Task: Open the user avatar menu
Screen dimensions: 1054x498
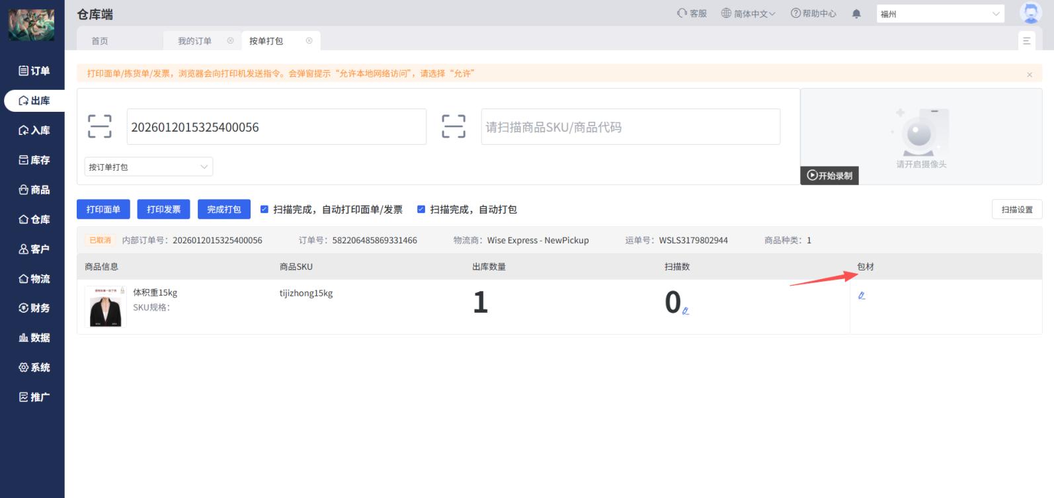Action: coord(1030,13)
